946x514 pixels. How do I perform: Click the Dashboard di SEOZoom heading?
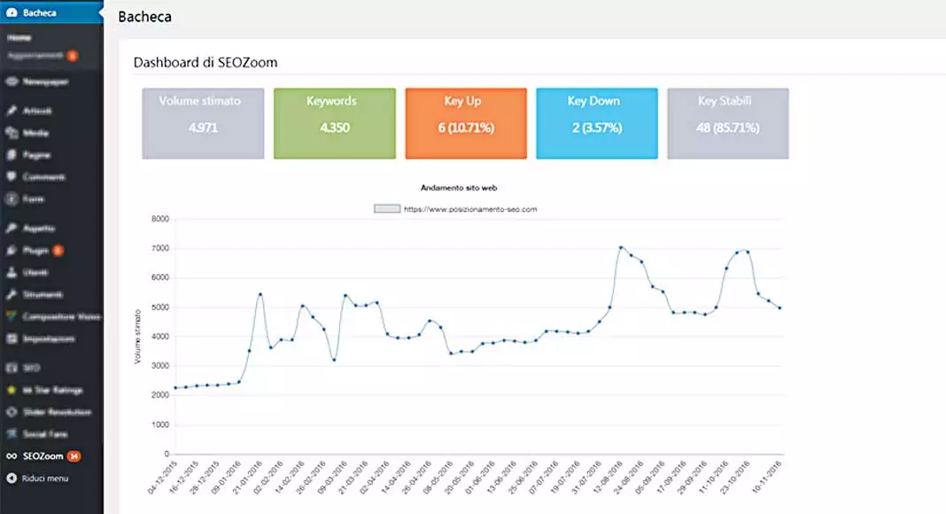(205, 63)
